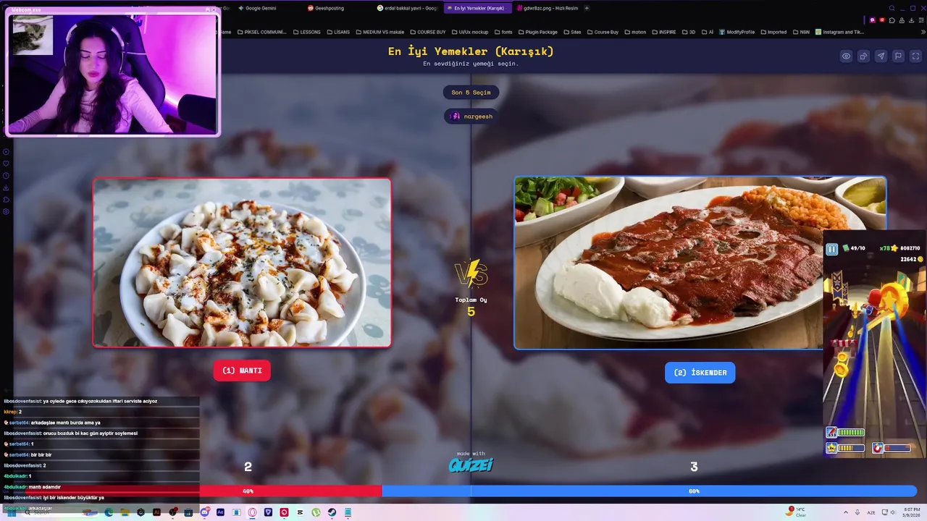
Task: Choose the (1) MANTI button
Action: [x=242, y=370]
